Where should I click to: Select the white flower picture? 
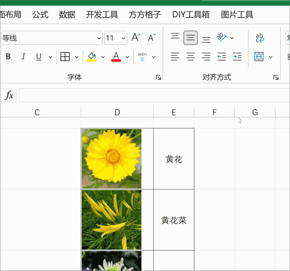(x=112, y=261)
